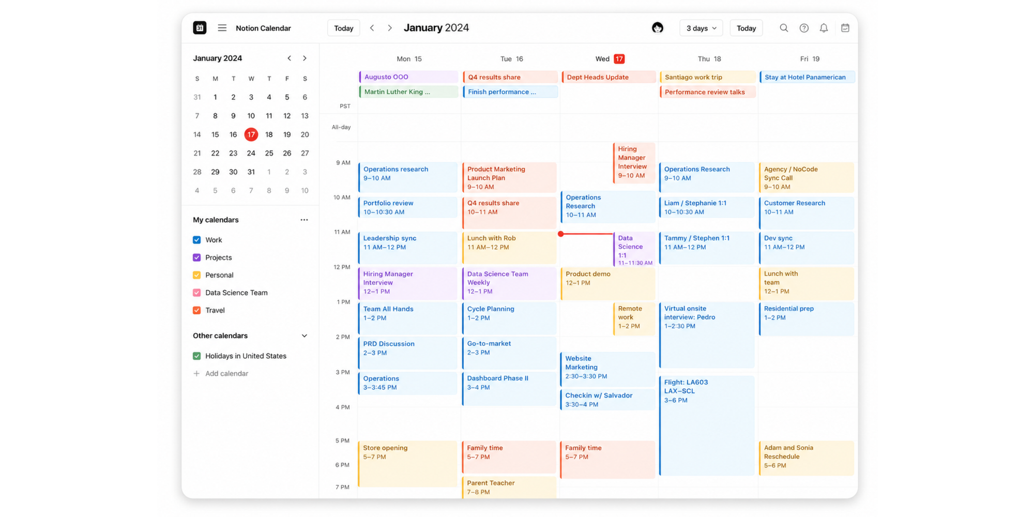This screenshot has width=1034, height=517.
Task: Open the Checkin w/ Salvador event
Action: [x=608, y=400]
